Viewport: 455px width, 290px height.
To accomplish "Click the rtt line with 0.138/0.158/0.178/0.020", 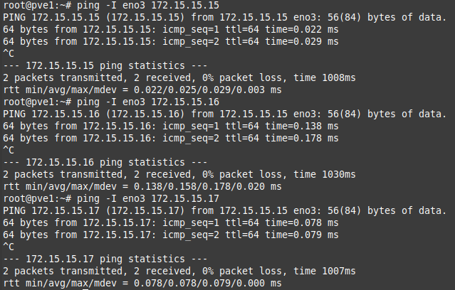I will click(x=142, y=187).
